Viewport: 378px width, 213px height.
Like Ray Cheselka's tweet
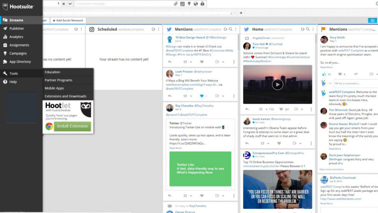point(202,196)
